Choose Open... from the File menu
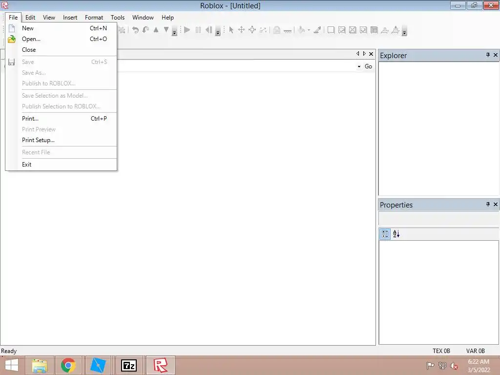 tap(61, 39)
